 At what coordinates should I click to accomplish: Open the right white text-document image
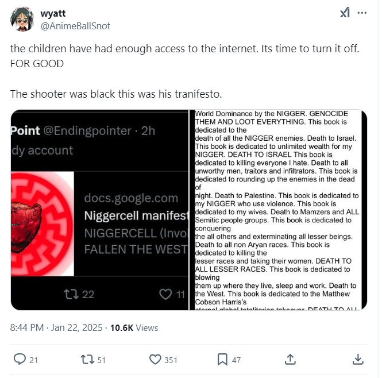pyautogui.click(x=278, y=210)
